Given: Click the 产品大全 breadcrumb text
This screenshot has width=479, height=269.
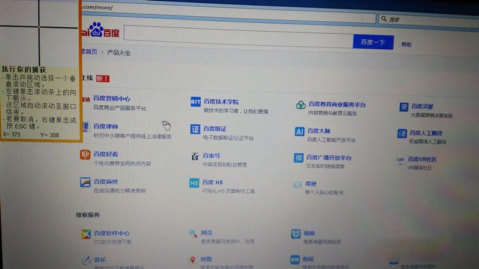Looking at the screenshot, I should coord(119,52).
